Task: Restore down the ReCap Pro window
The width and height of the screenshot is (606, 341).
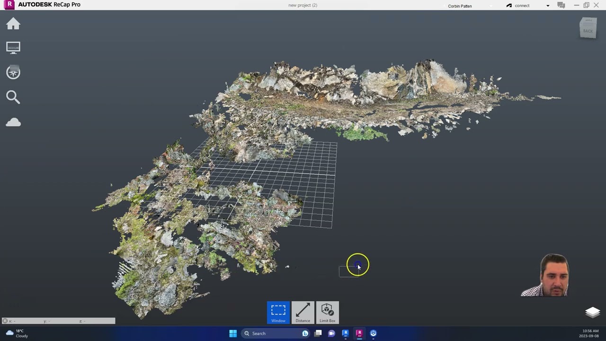Action: click(586, 5)
